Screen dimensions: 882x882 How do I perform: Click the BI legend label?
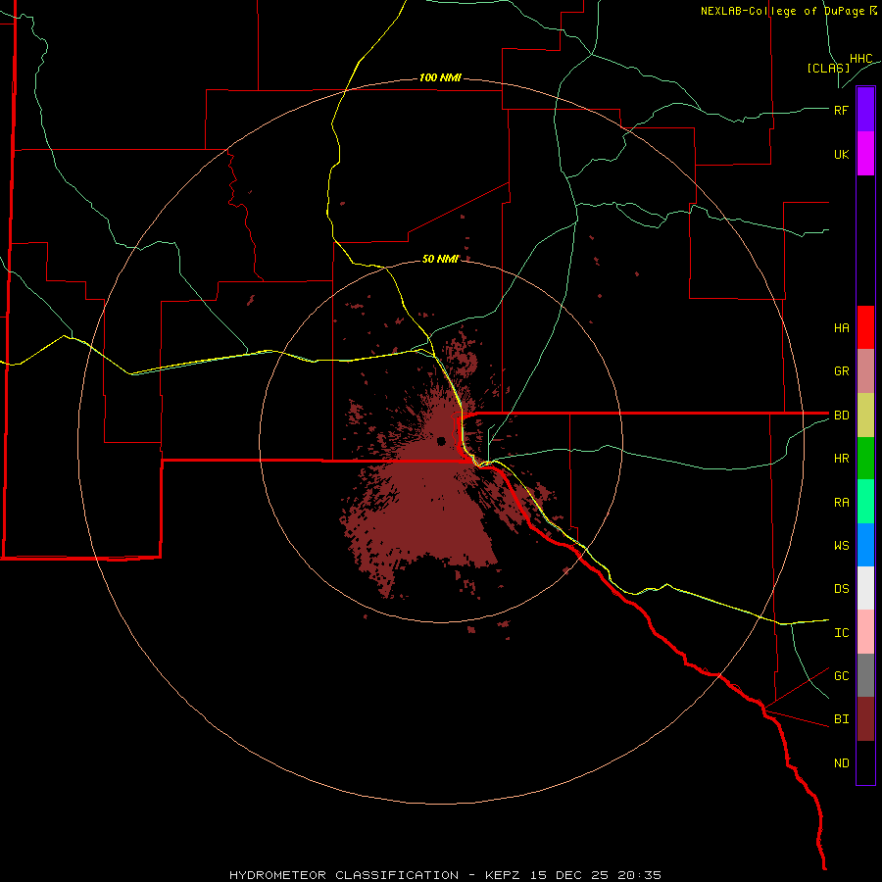pos(841,719)
